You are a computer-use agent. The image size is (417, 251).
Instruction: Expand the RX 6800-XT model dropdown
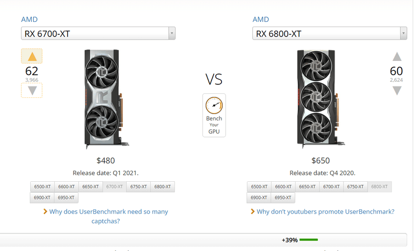(329, 33)
